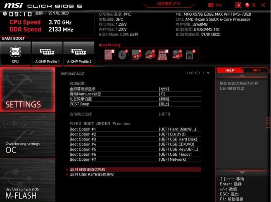Select the USB hard disk boot priority icon
The width and height of the screenshot is (271, 202).
point(136,55)
